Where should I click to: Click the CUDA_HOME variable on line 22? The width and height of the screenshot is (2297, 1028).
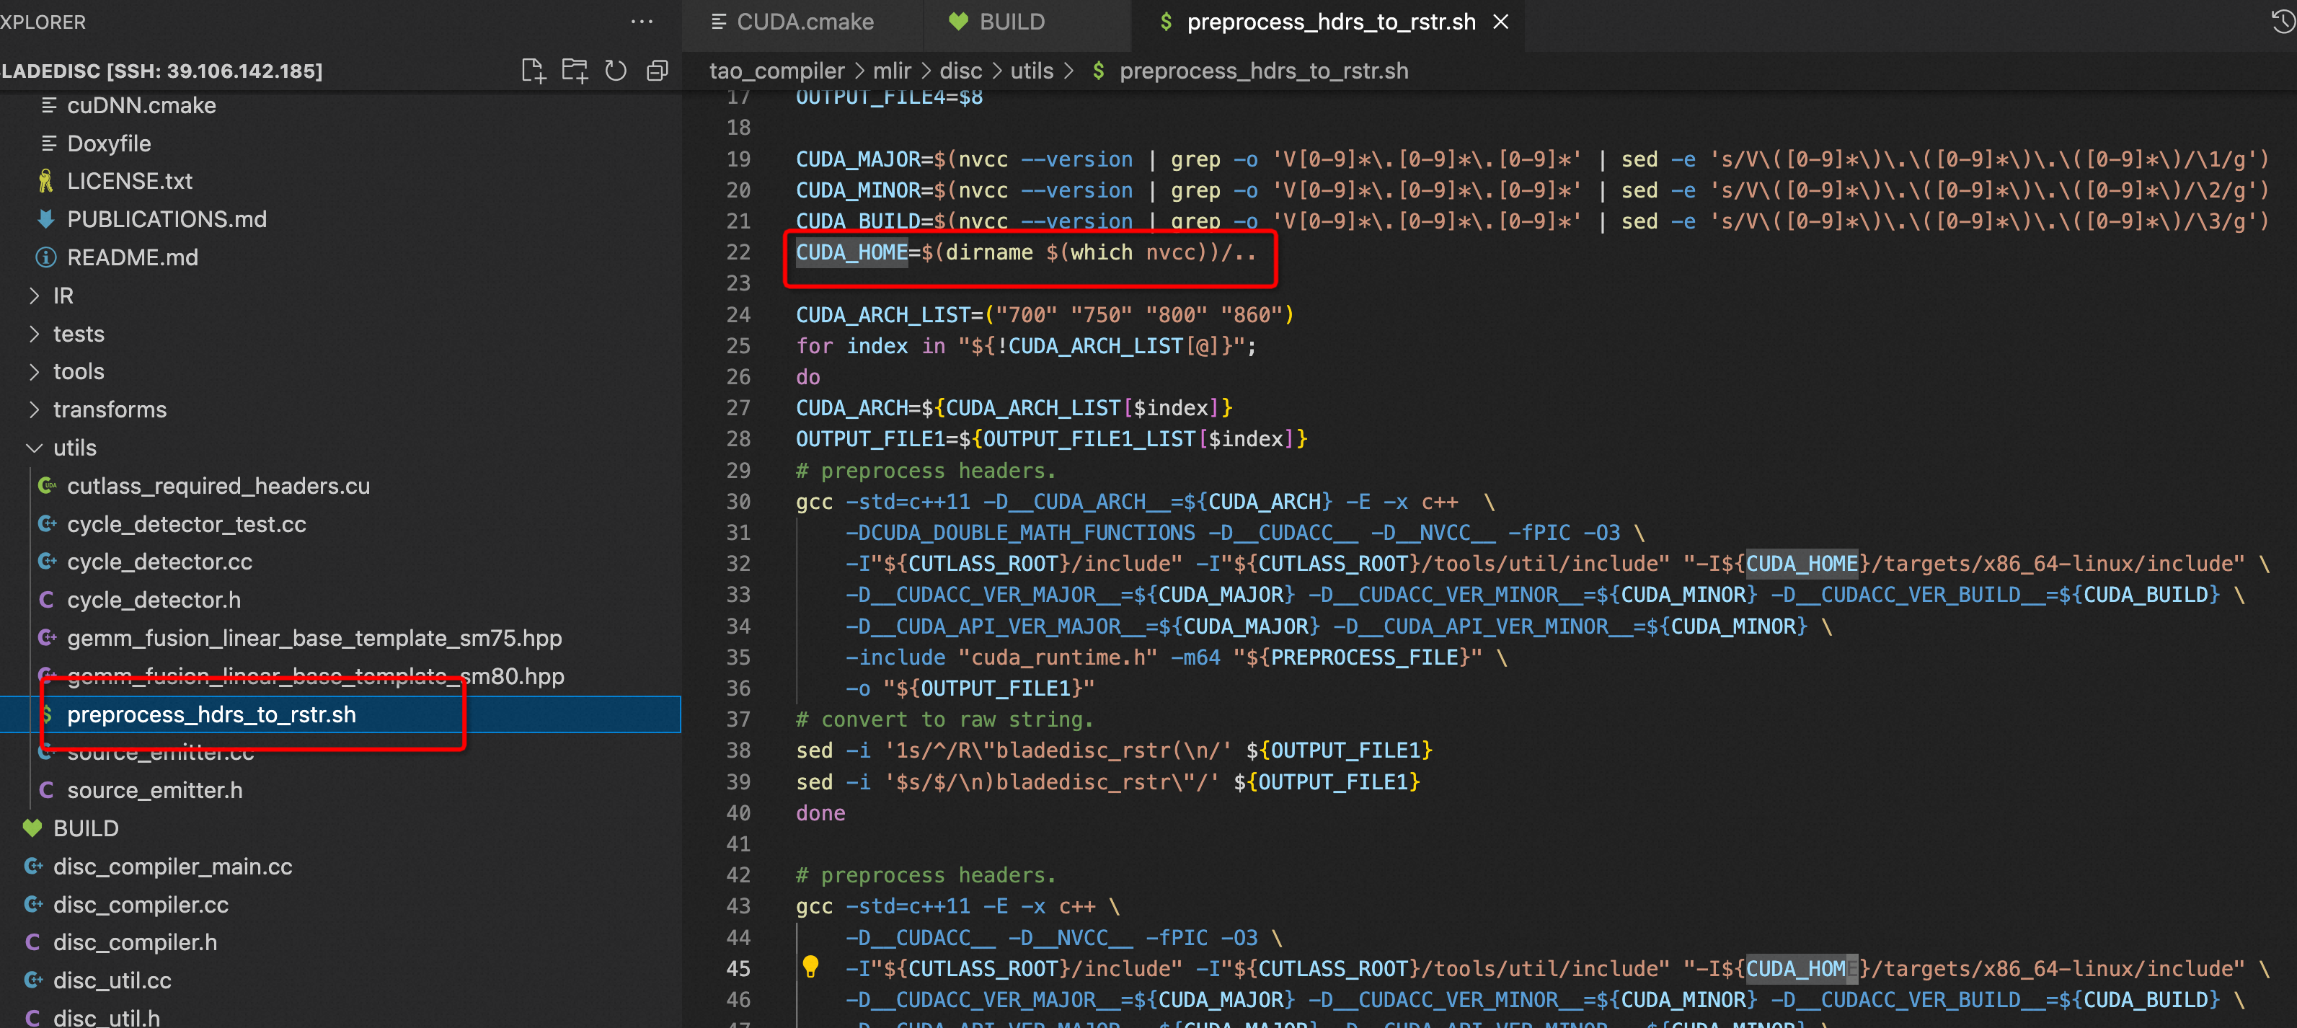point(851,252)
